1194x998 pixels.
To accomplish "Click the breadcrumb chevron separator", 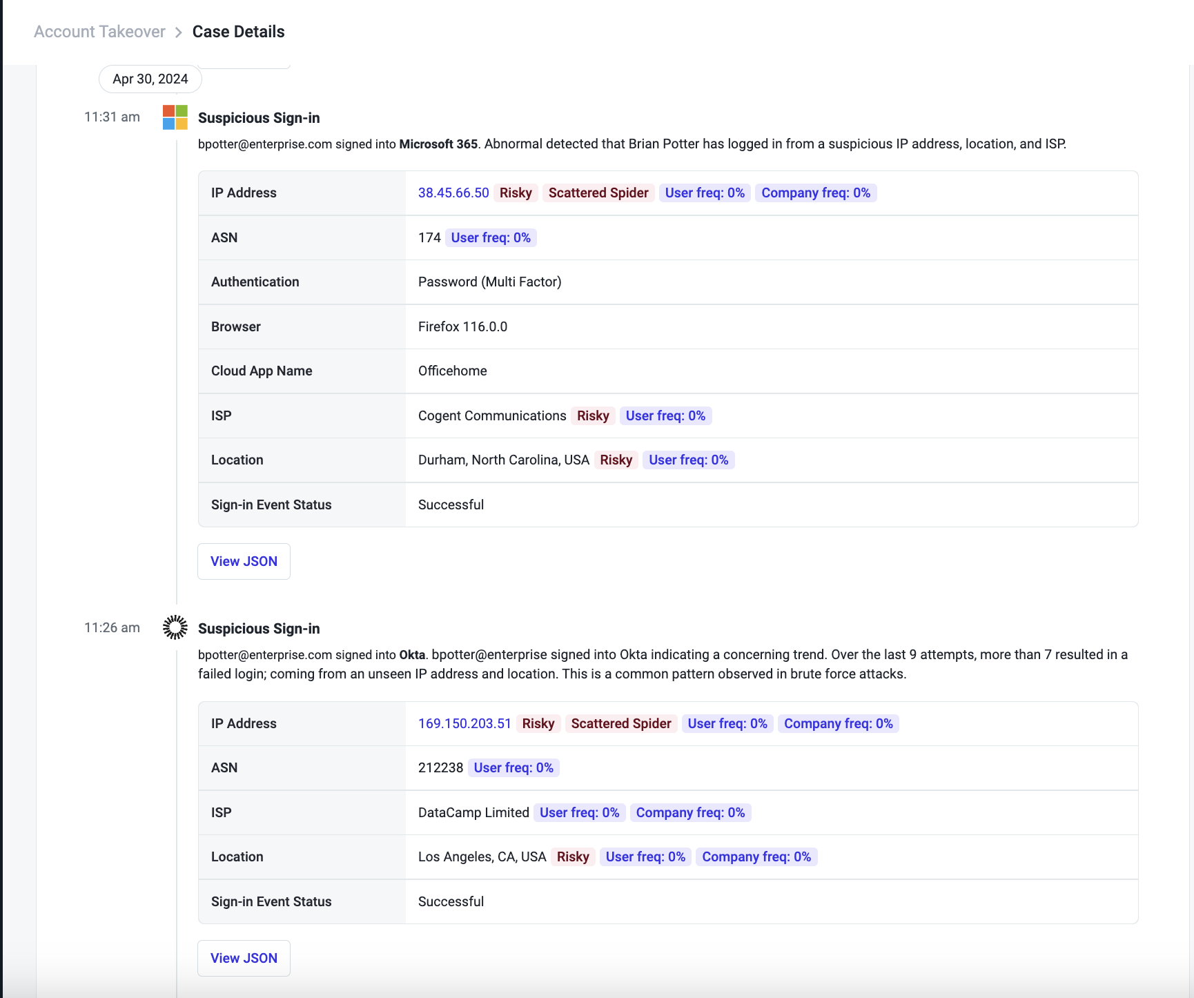I will (179, 32).
